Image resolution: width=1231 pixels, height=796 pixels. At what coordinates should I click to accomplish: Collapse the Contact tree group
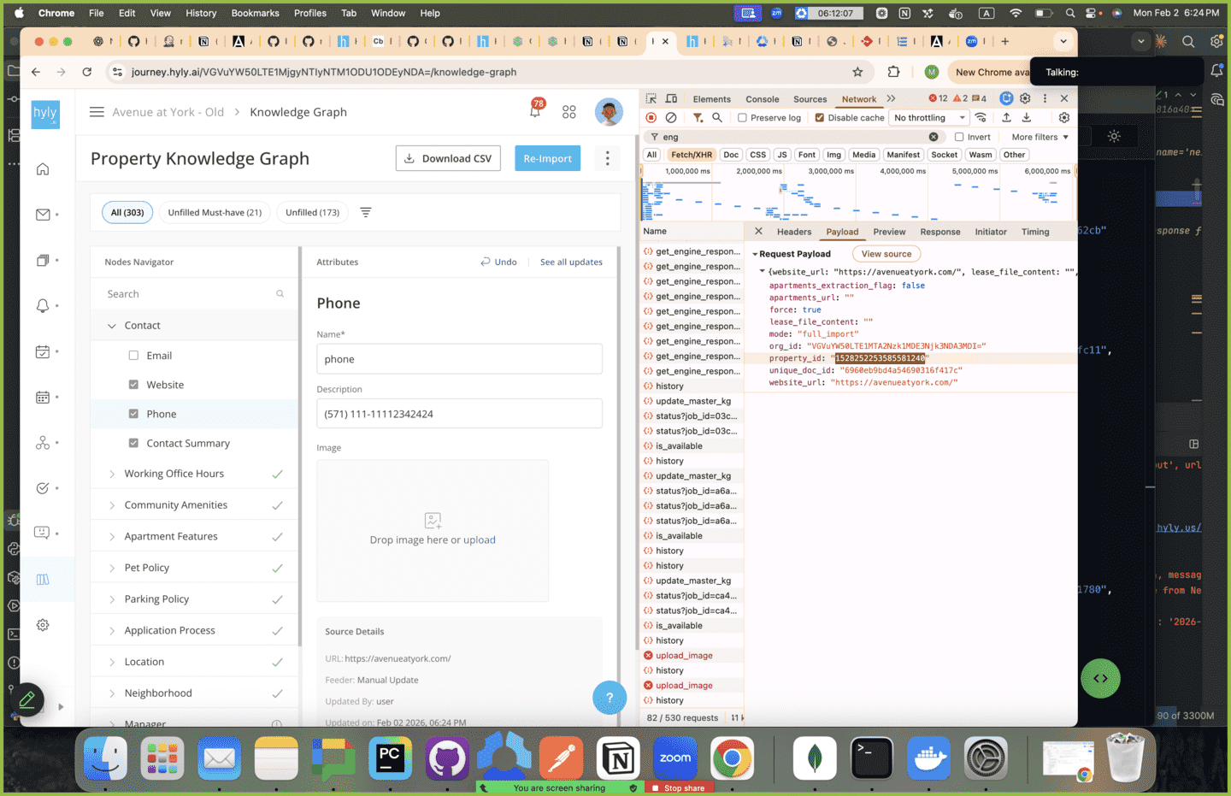(x=112, y=326)
